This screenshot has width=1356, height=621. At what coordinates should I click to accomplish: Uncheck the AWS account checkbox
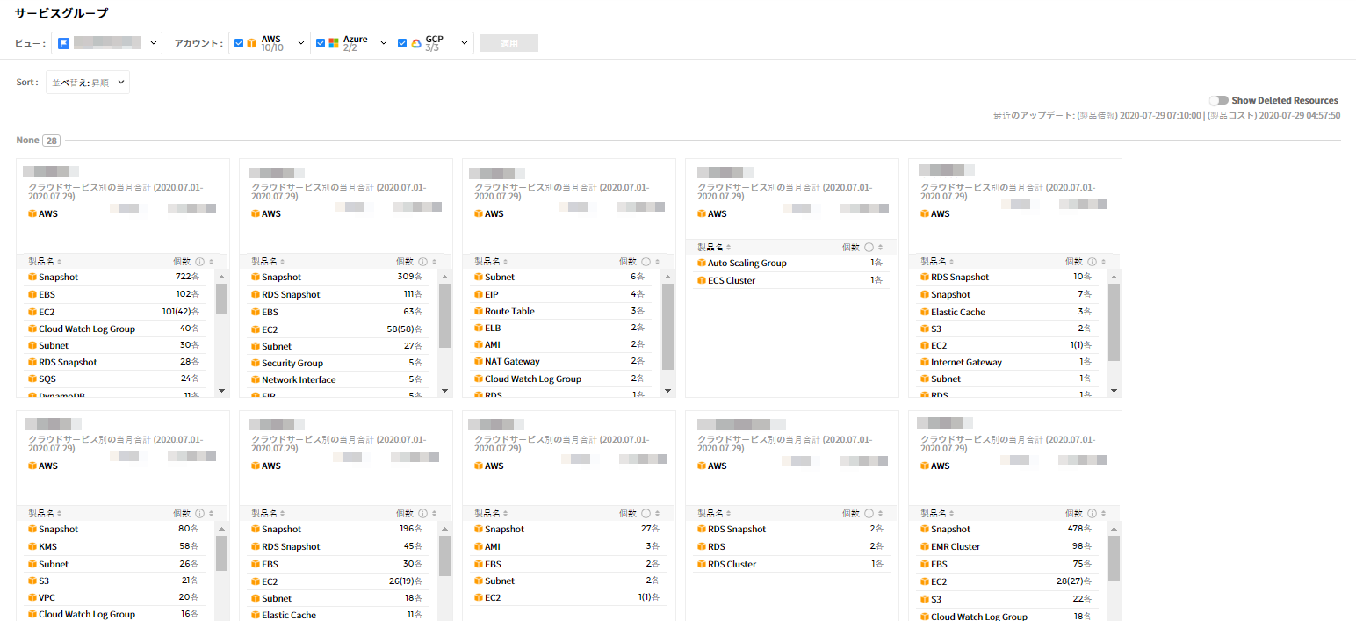click(x=239, y=44)
